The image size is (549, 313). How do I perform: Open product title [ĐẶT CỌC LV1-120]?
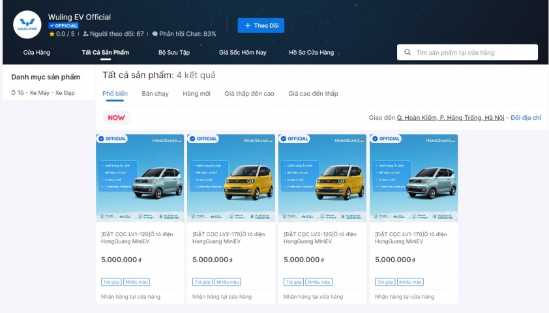pyautogui.click(x=137, y=238)
